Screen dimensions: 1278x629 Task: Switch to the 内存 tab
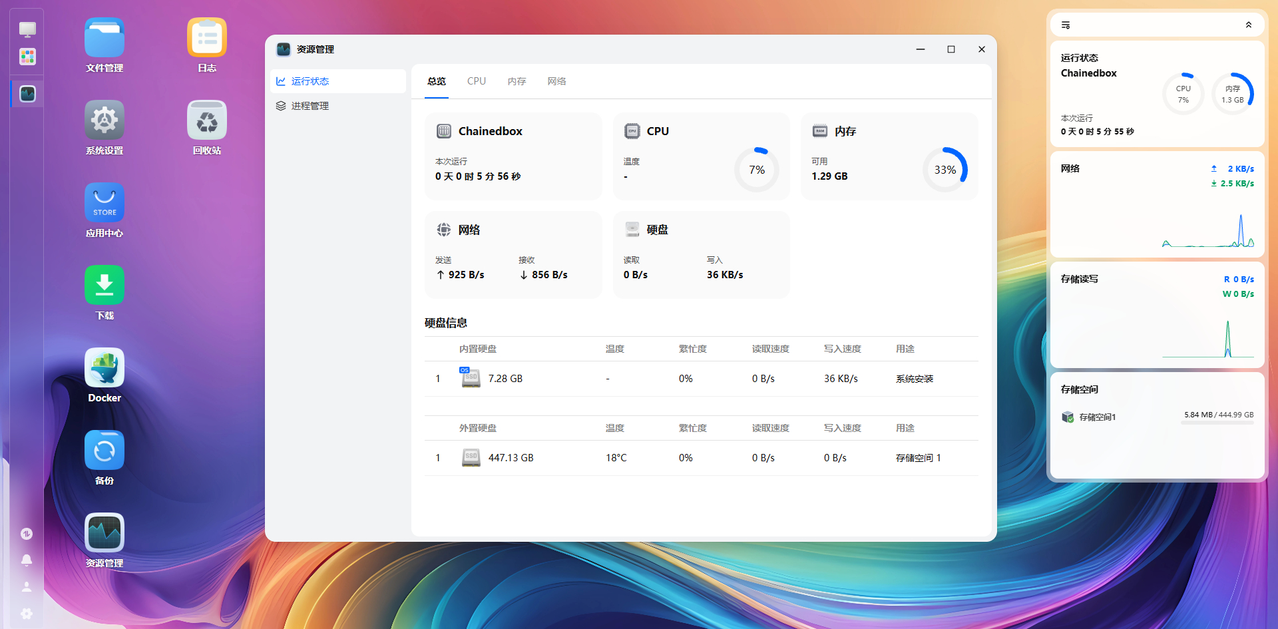[517, 81]
